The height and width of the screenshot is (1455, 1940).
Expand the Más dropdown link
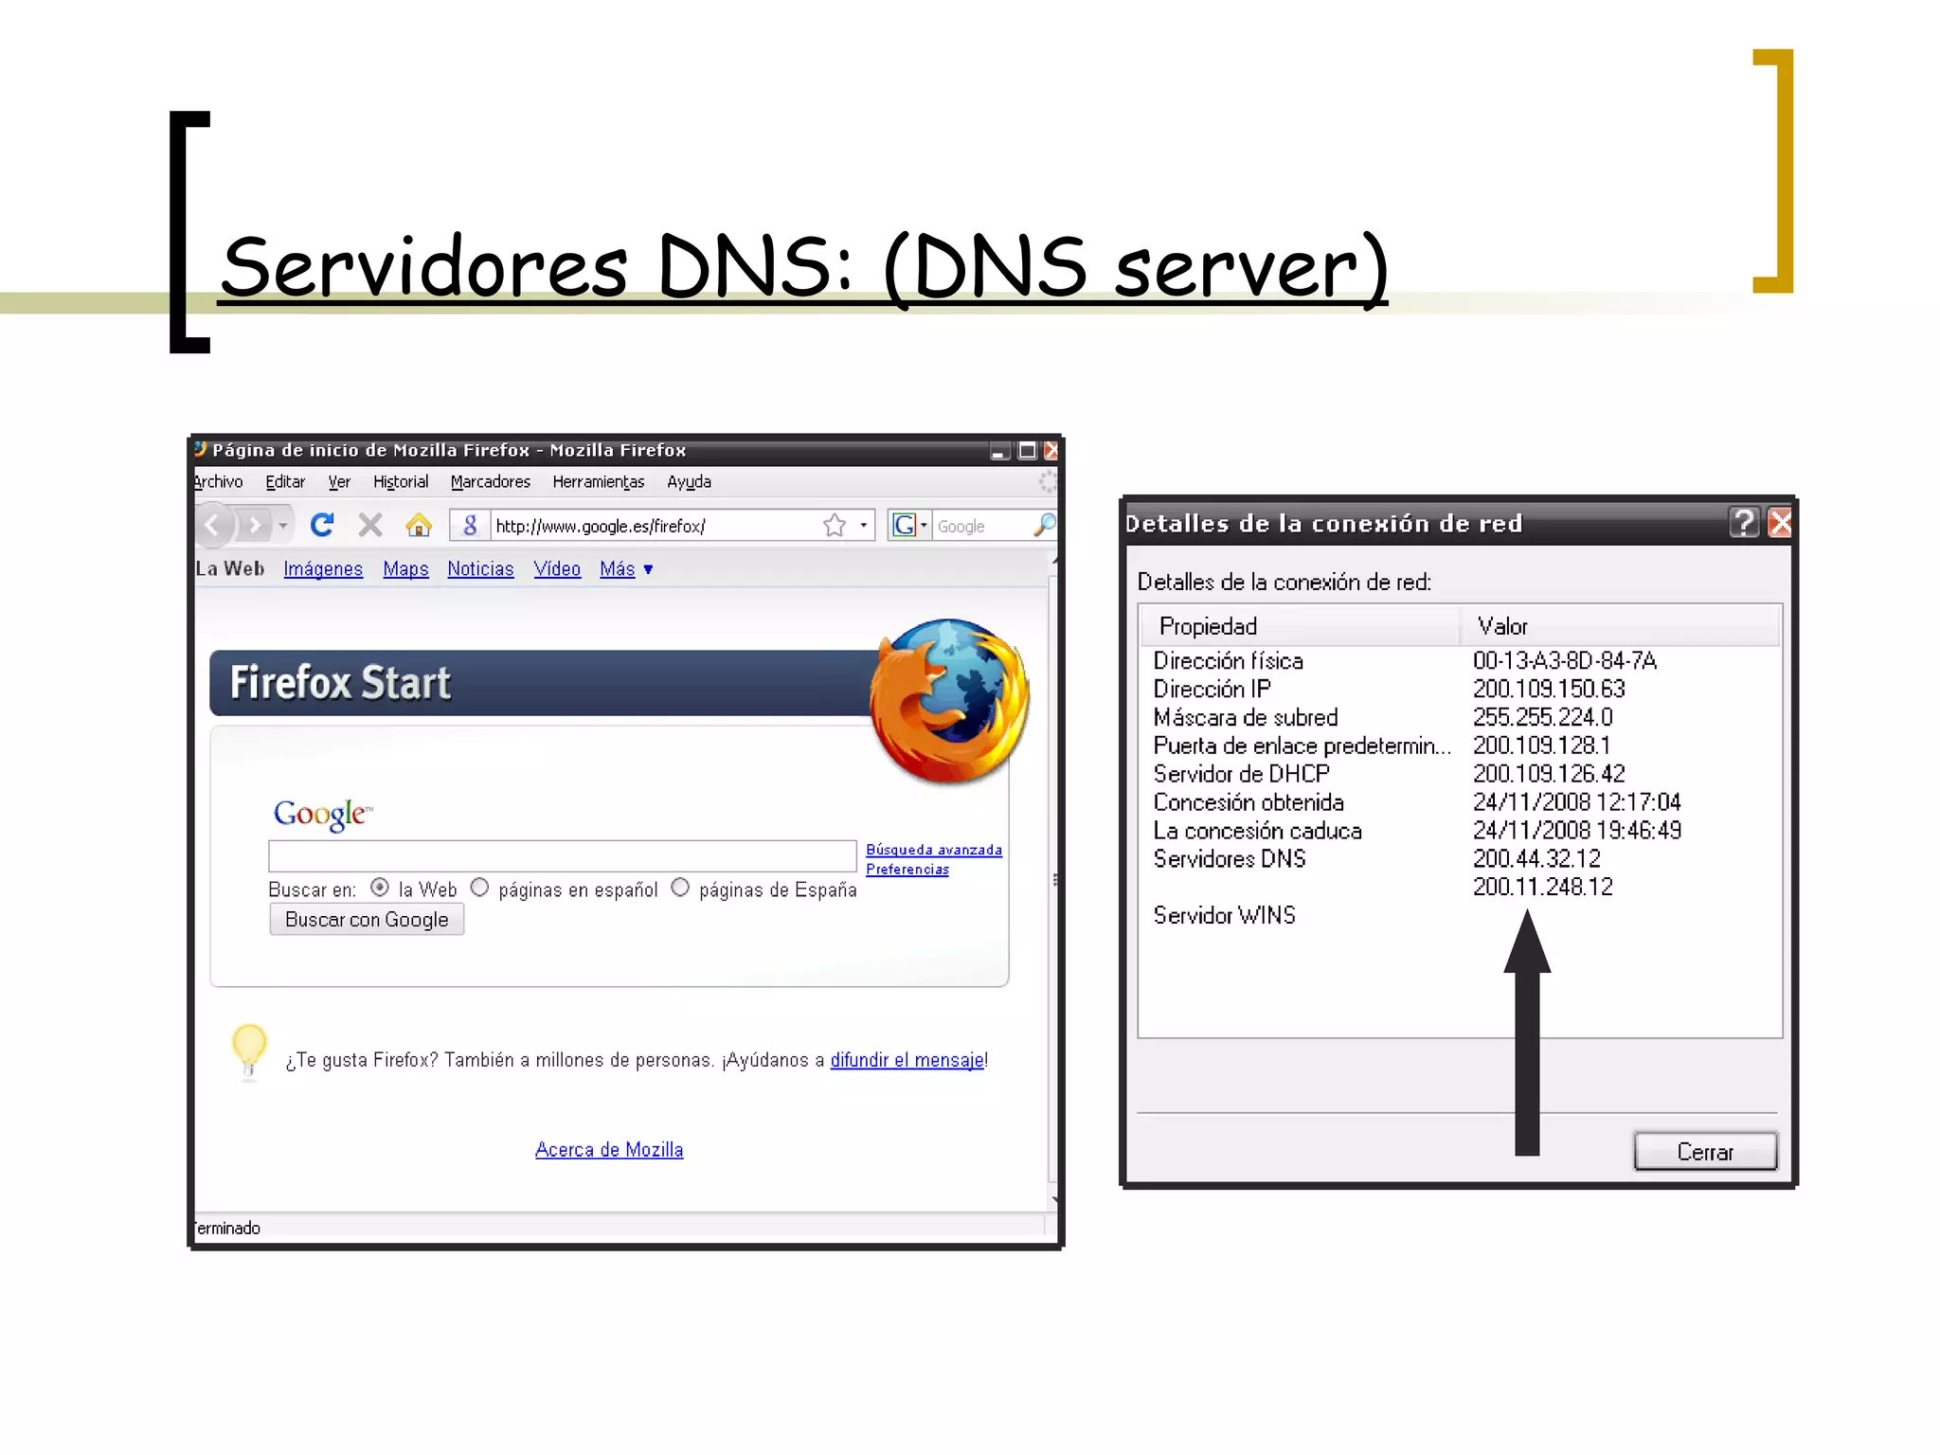click(x=626, y=568)
